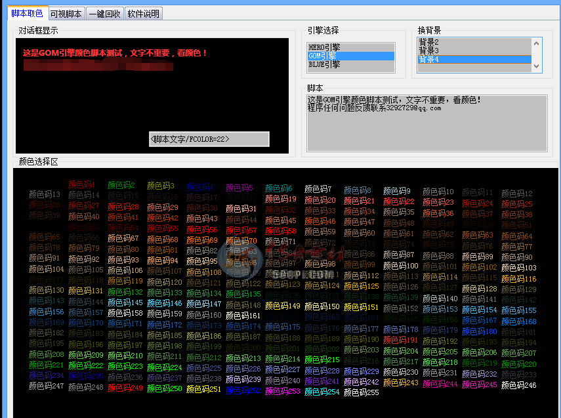The height and width of the screenshot is (418, 561).
Task: Select color 颜色码22
Action: [399, 201]
